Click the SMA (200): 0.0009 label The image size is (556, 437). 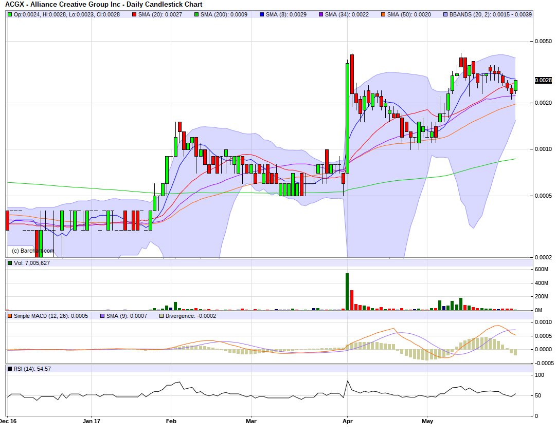(x=224, y=14)
